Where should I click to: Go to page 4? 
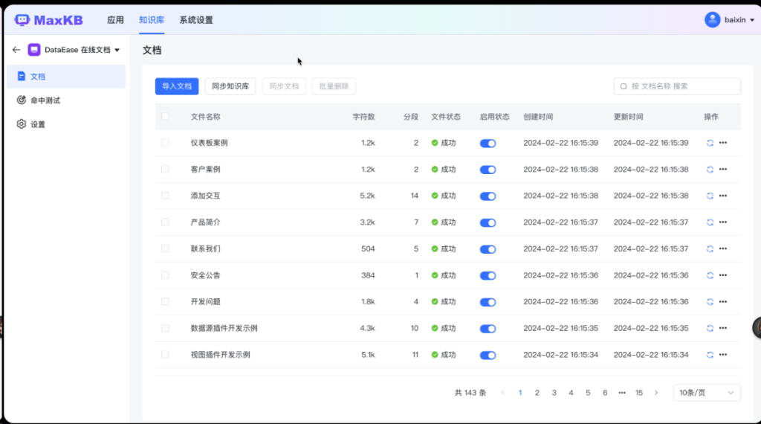571,393
